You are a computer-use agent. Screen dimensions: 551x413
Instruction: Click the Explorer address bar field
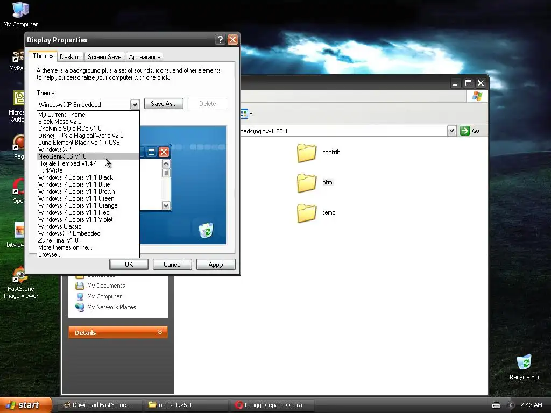[344, 131]
